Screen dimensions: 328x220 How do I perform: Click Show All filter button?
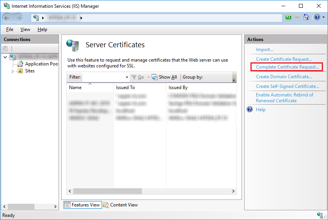(x=164, y=77)
